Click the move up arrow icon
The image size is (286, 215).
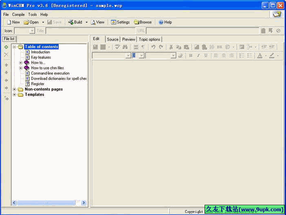click(7, 65)
